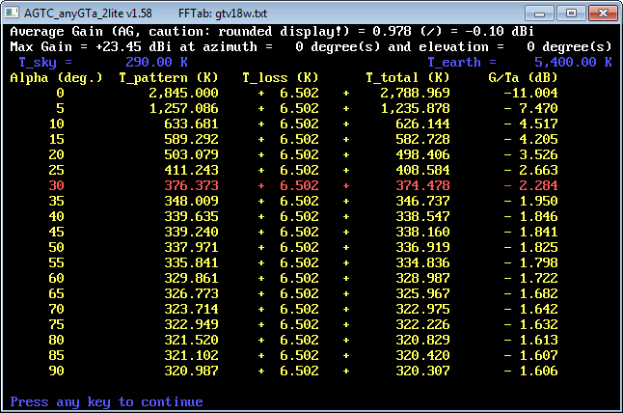Image resolution: width=623 pixels, height=413 pixels.
Task: Maximize the AGTC_anyGTa_2lite window
Action: click(571, 14)
